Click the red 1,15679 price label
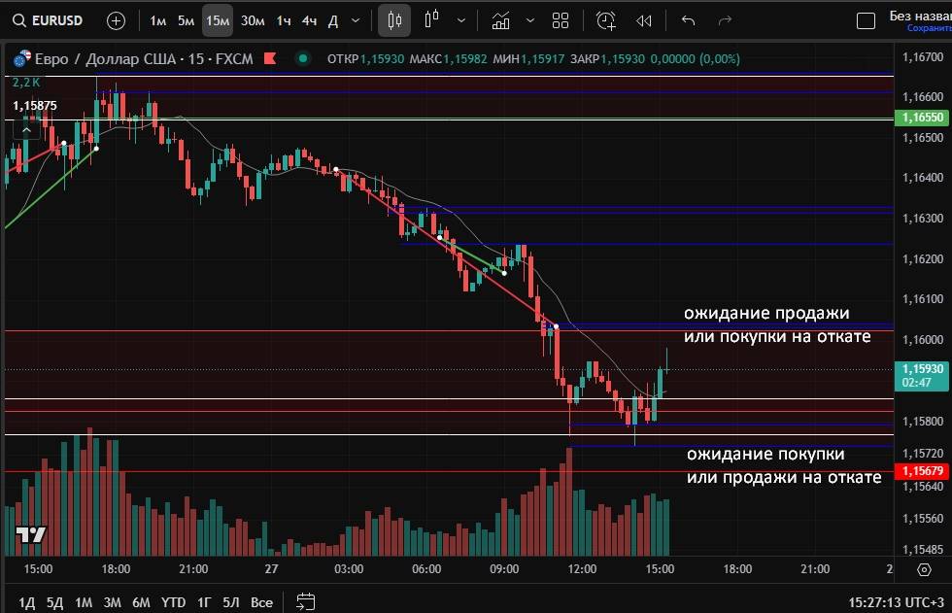This screenshot has width=952, height=613. [x=921, y=471]
